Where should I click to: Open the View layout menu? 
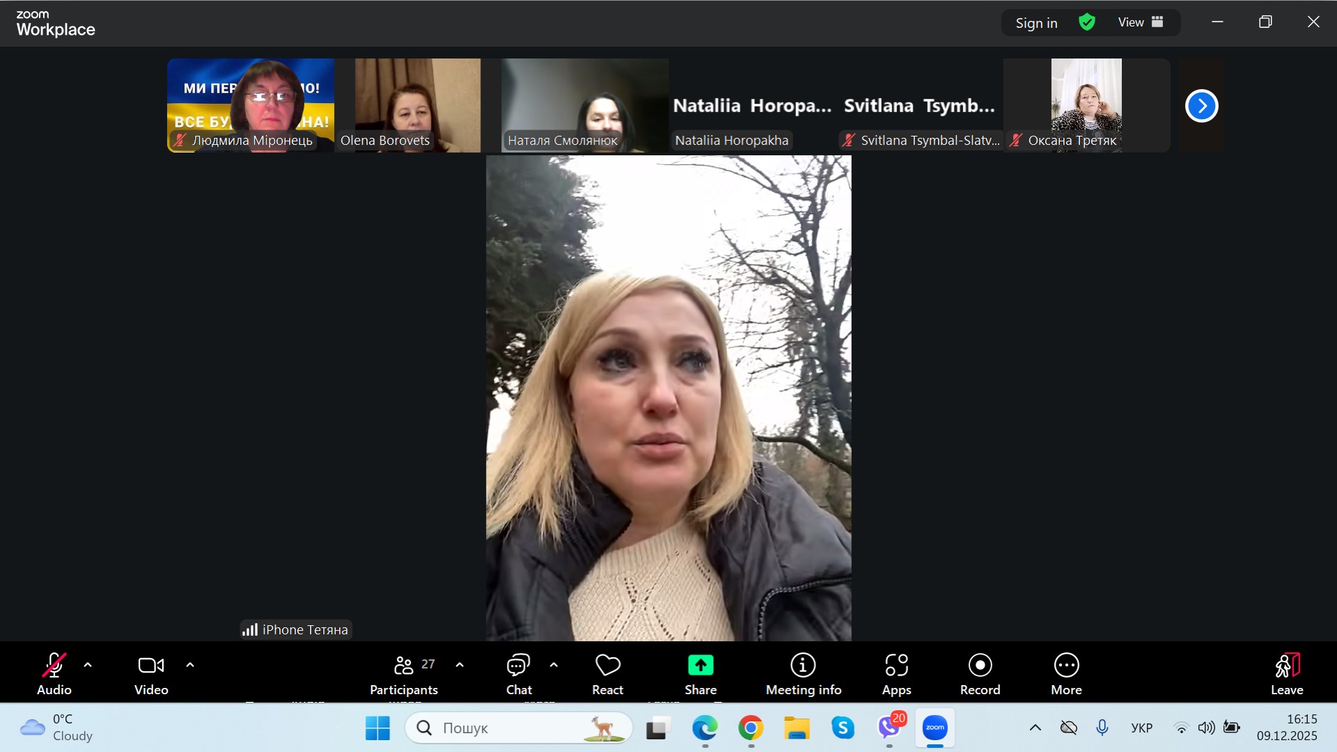[x=1141, y=22]
